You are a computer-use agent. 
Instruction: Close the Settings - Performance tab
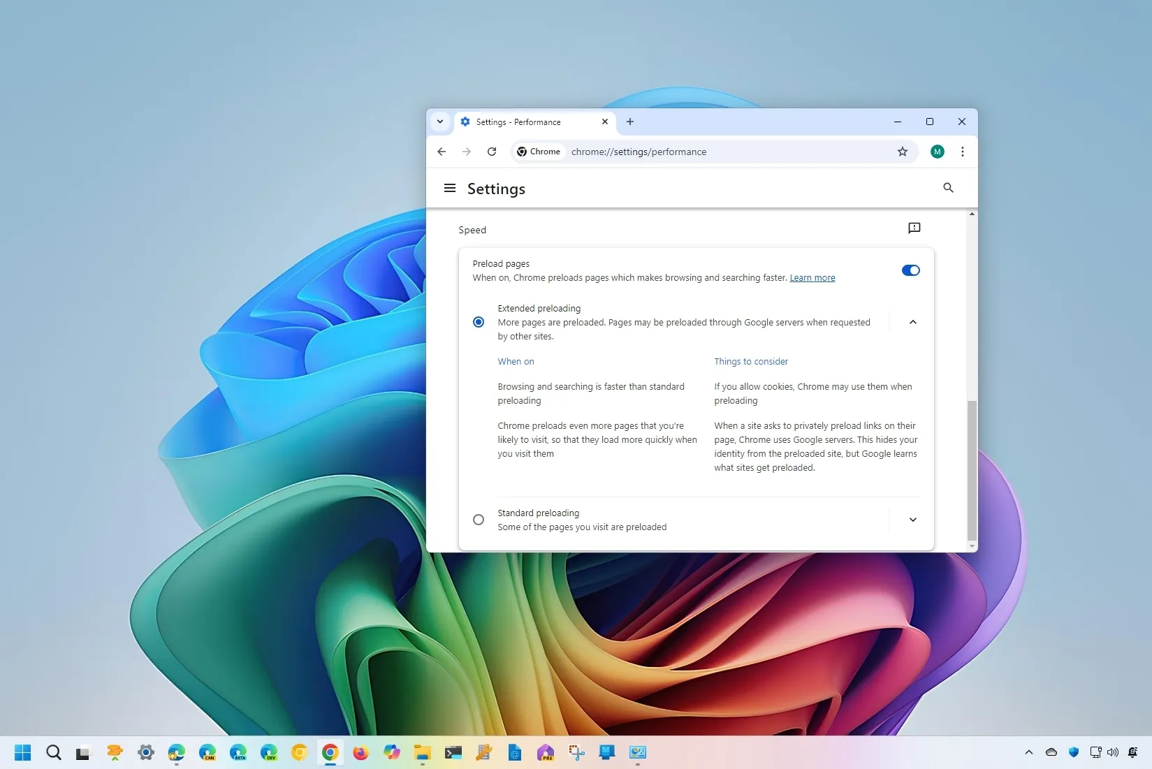coord(605,122)
